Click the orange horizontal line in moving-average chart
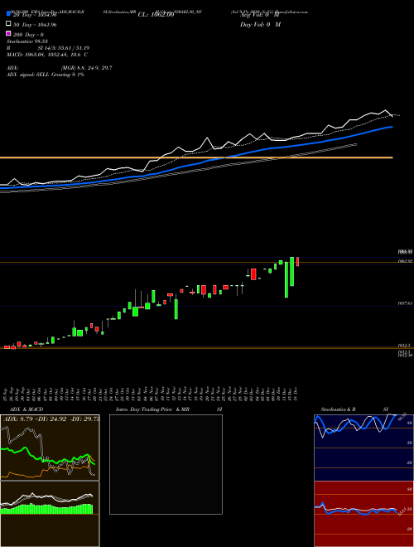Image resolution: width=414 pixels, height=547 pixels. click(x=196, y=157)
